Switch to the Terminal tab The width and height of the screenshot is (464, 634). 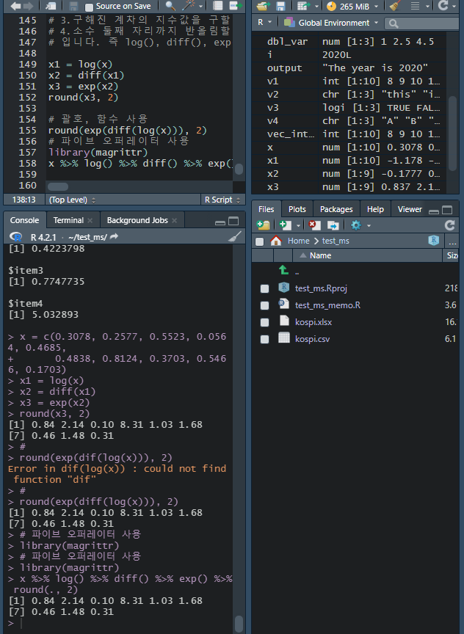(x=68, y=220)
